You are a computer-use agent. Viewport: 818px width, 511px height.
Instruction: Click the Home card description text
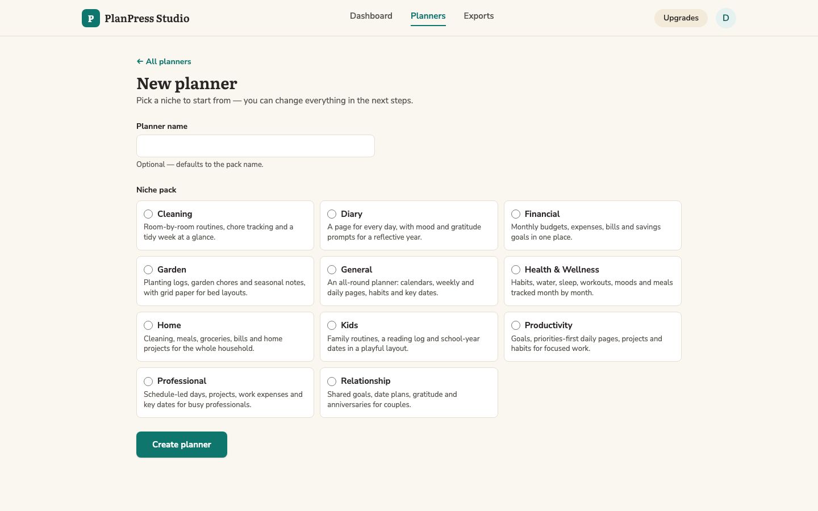tap(213, 344)
